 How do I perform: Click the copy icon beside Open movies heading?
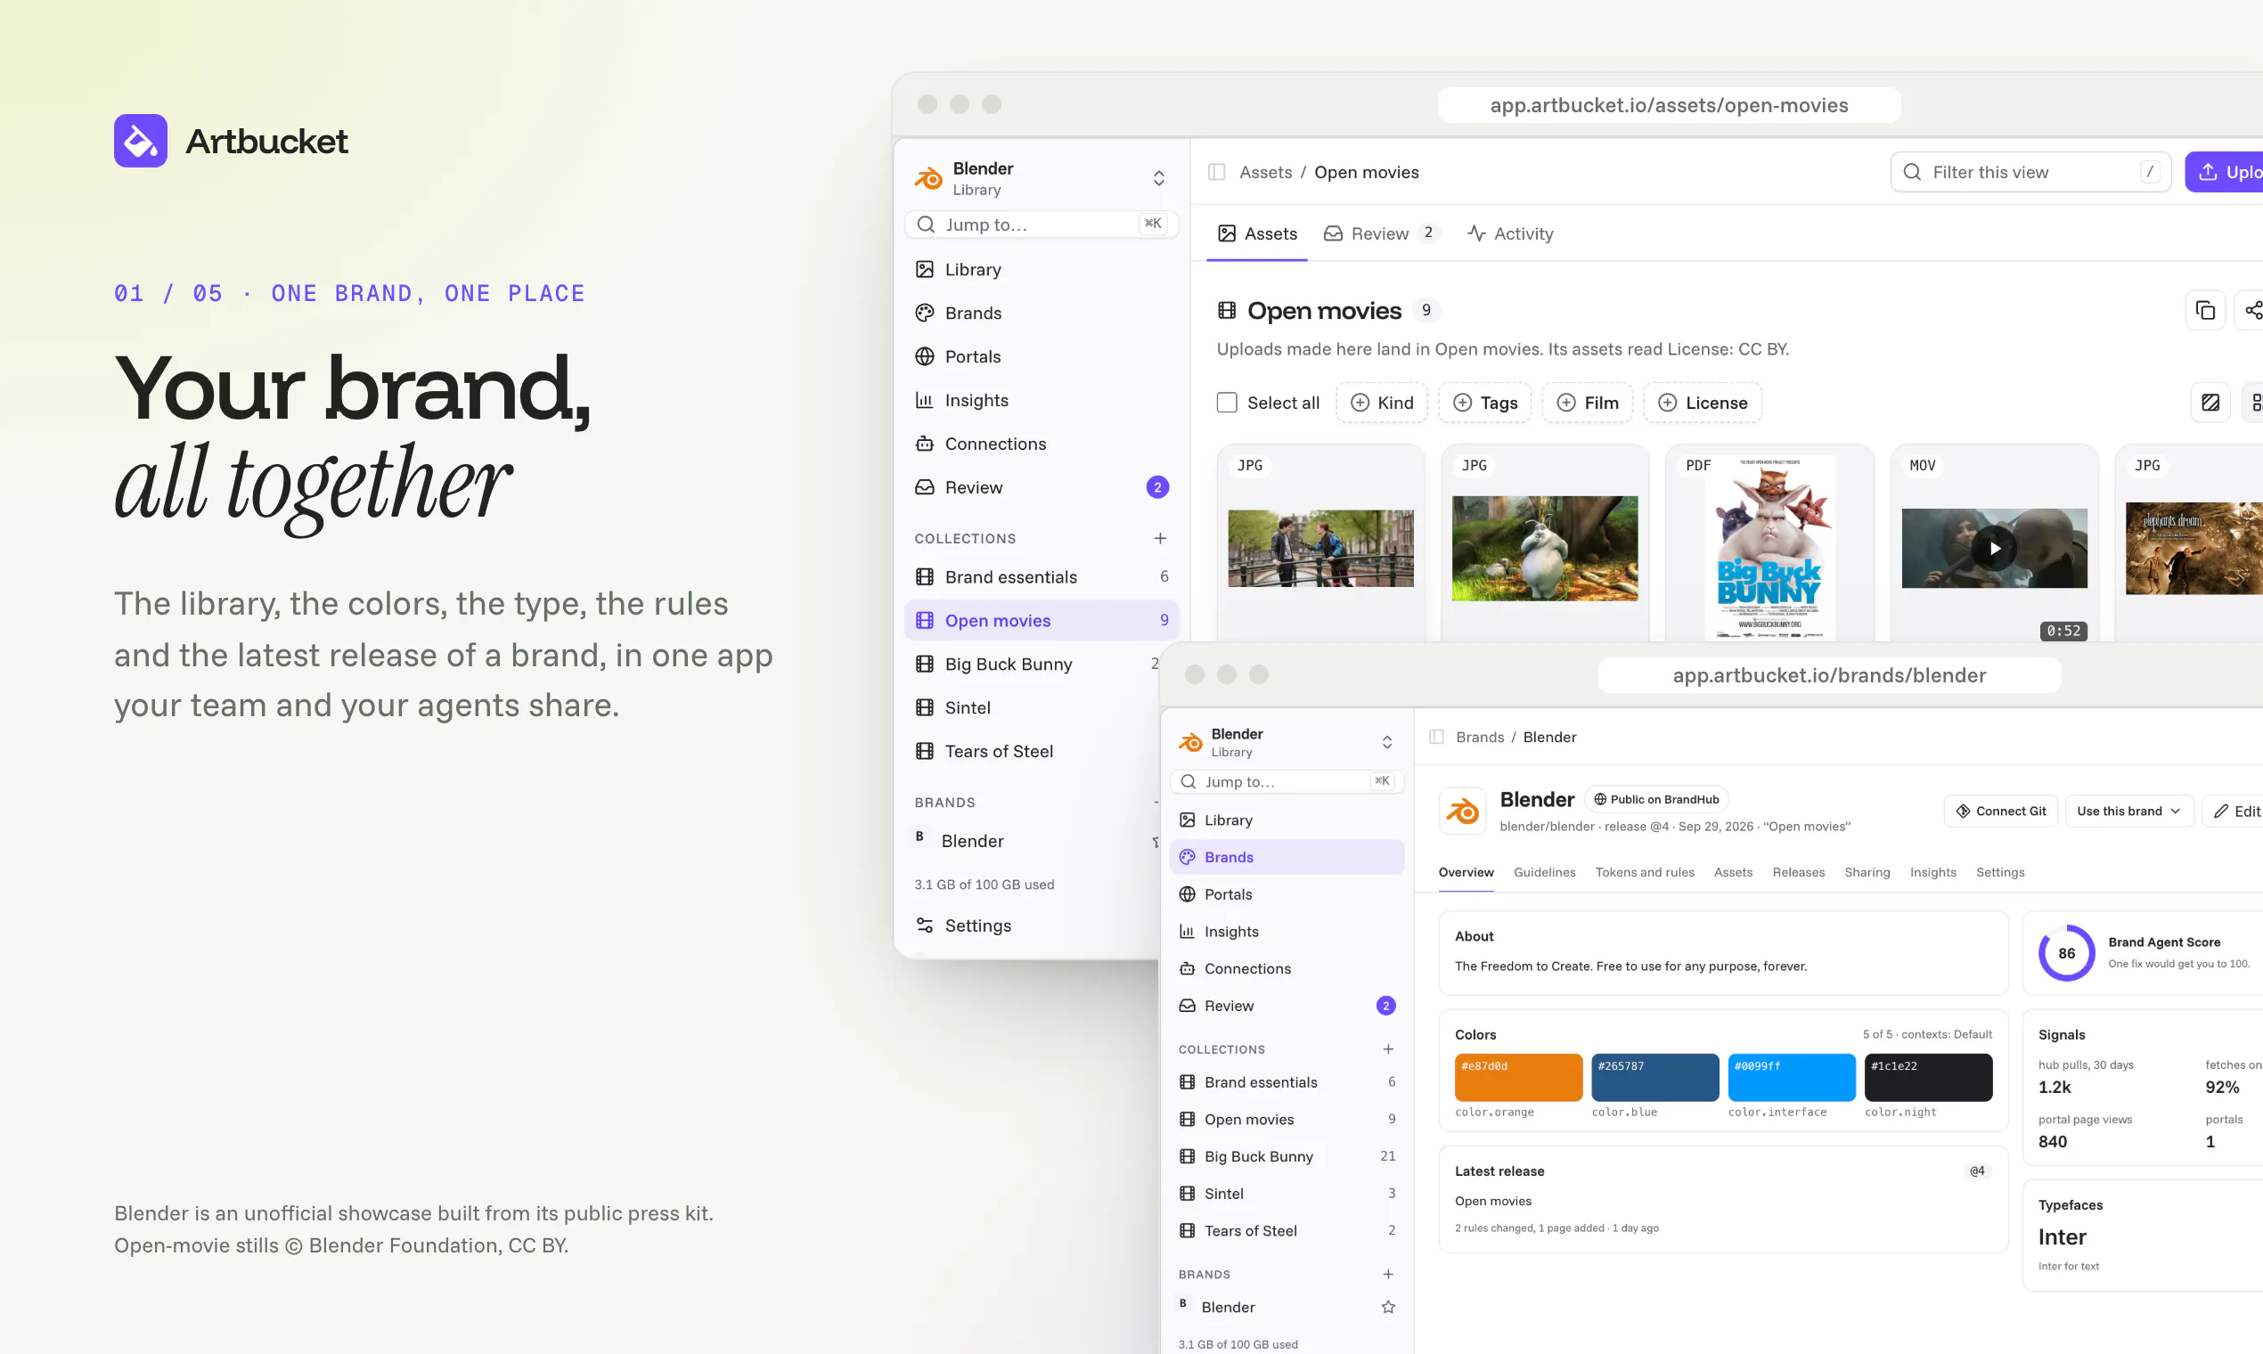[2205, 310]
